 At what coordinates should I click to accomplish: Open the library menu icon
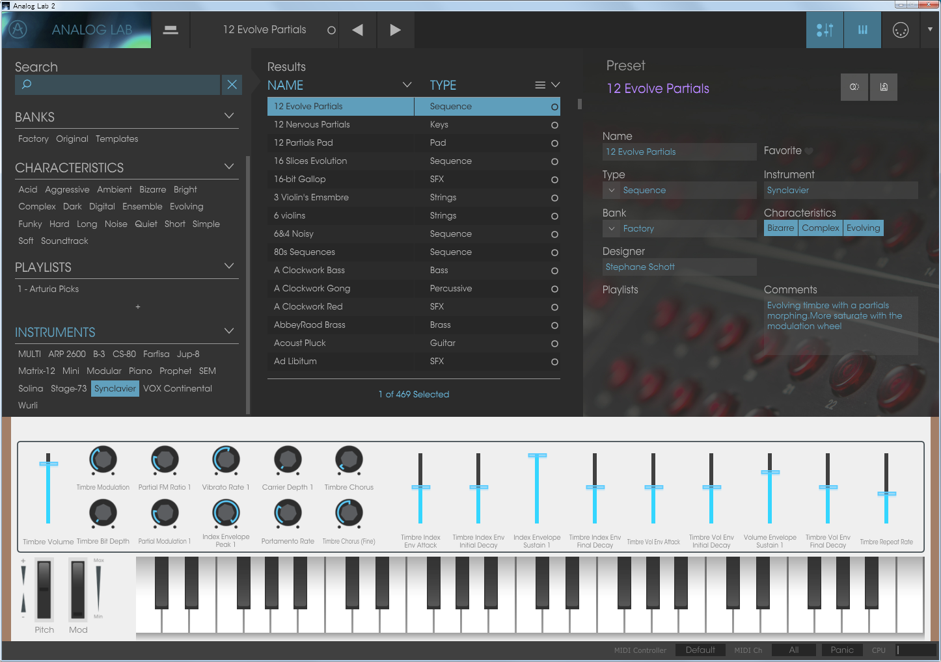(x=170, y=30)
